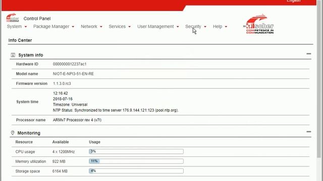323x181 pixels.
Task: Open the Network menu
Action: click(89, 27)
